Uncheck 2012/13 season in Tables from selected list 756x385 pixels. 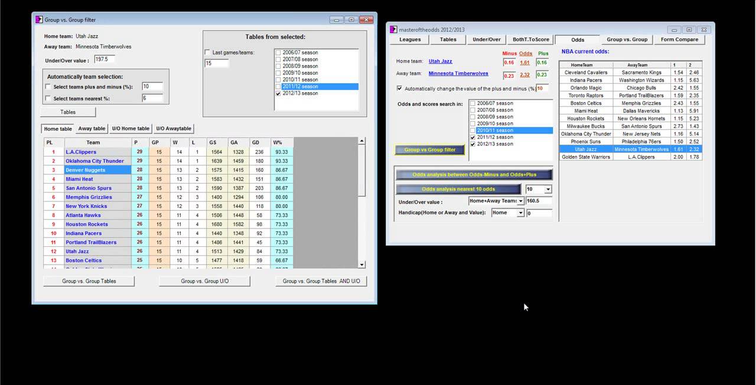click(x=278, y=93)
